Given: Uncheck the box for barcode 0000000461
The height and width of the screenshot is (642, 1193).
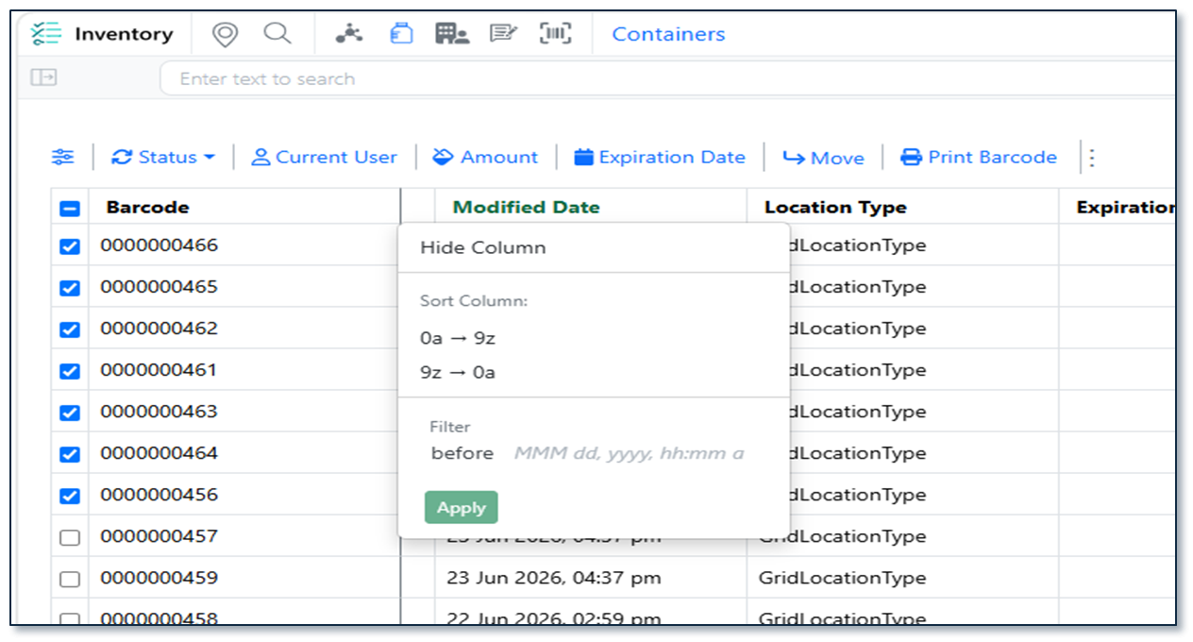Looking at the screenshot, I should pyautogui.click(x=70, y=371).
